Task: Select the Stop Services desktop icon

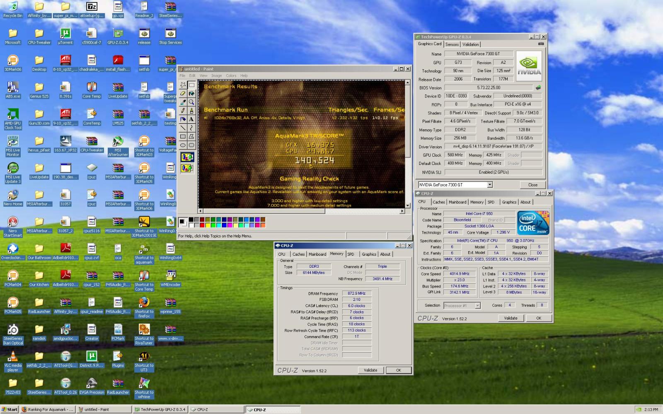Action: click(x=170, y=36)
